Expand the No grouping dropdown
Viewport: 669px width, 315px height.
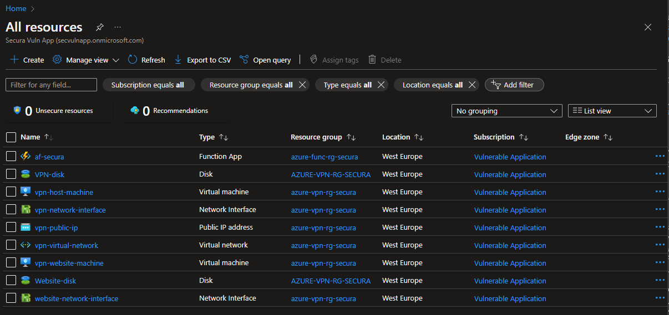[506, 111]
